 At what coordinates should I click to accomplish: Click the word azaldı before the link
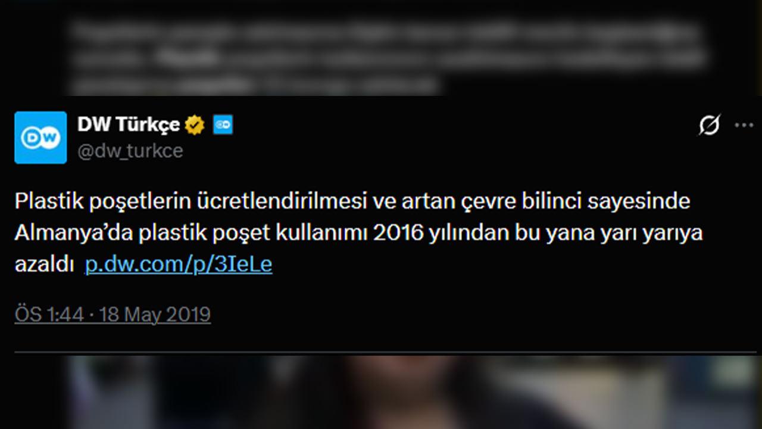click(x=44, y=265)
